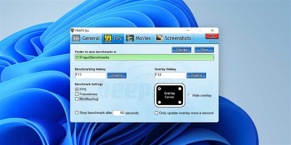291x145 pixels.
Task: Click View to open benchmarks folder
Action: [x=204, y=50]
